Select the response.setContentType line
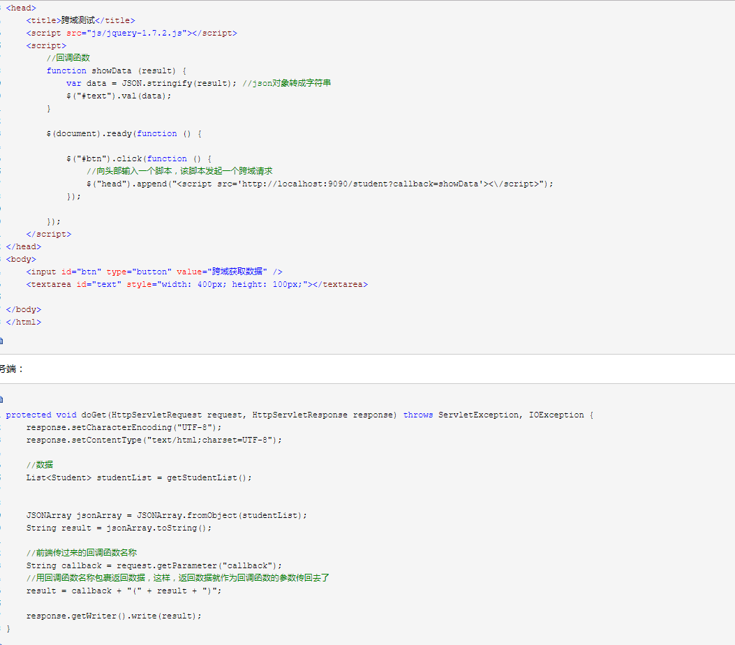Screen dimensions: 735x645 pos(154,440)
